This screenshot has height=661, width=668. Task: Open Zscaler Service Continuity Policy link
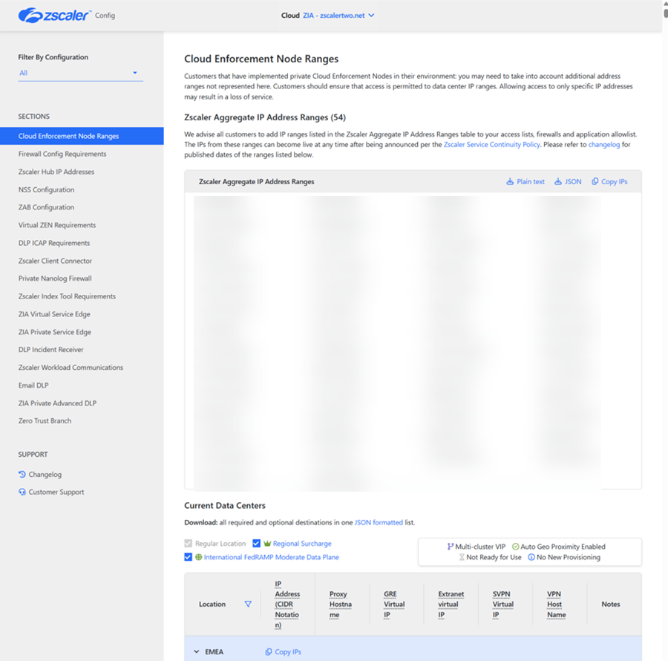(491, 145)
